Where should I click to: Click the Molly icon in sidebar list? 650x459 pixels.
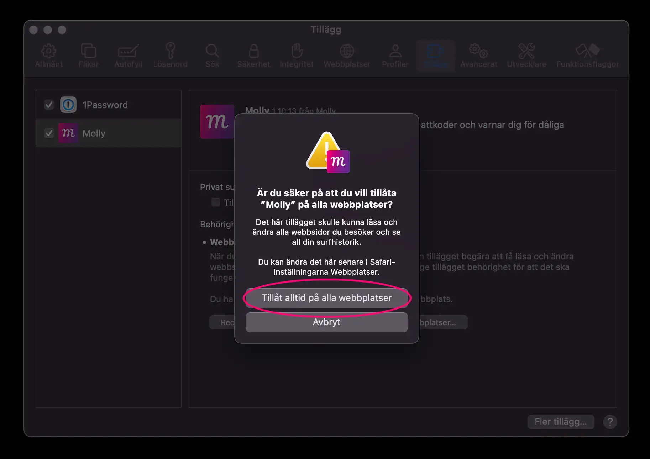[68, 133]
